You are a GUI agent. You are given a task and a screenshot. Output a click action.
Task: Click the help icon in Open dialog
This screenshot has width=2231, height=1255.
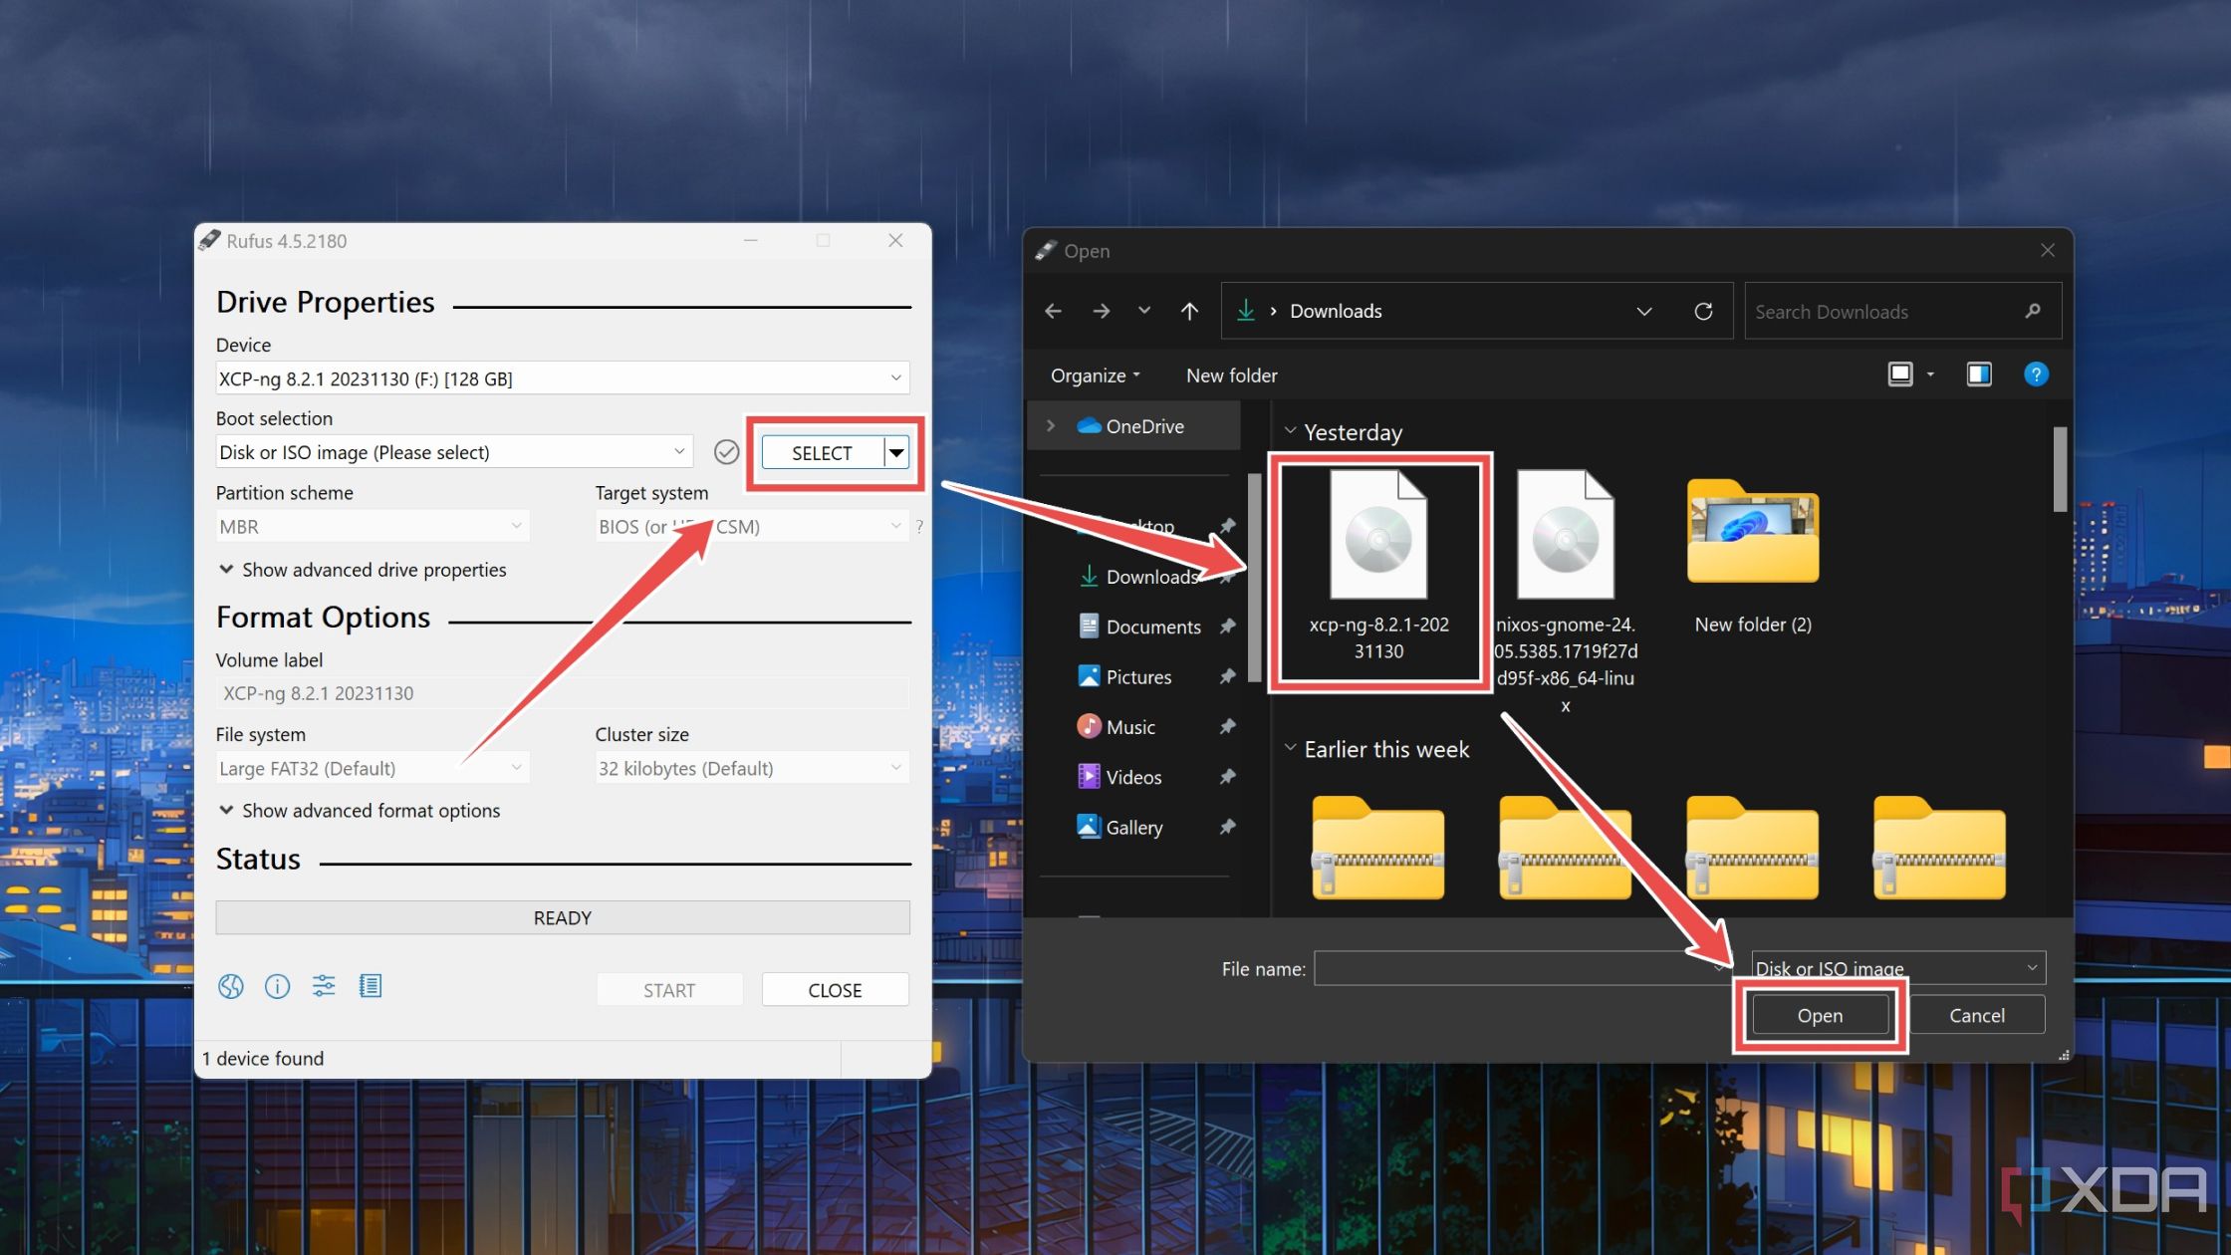pyautogui.click(x=2037, y=374)
